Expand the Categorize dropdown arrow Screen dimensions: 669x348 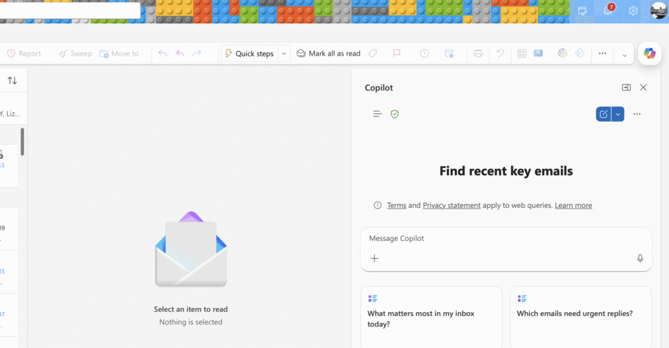pos(383,54)
